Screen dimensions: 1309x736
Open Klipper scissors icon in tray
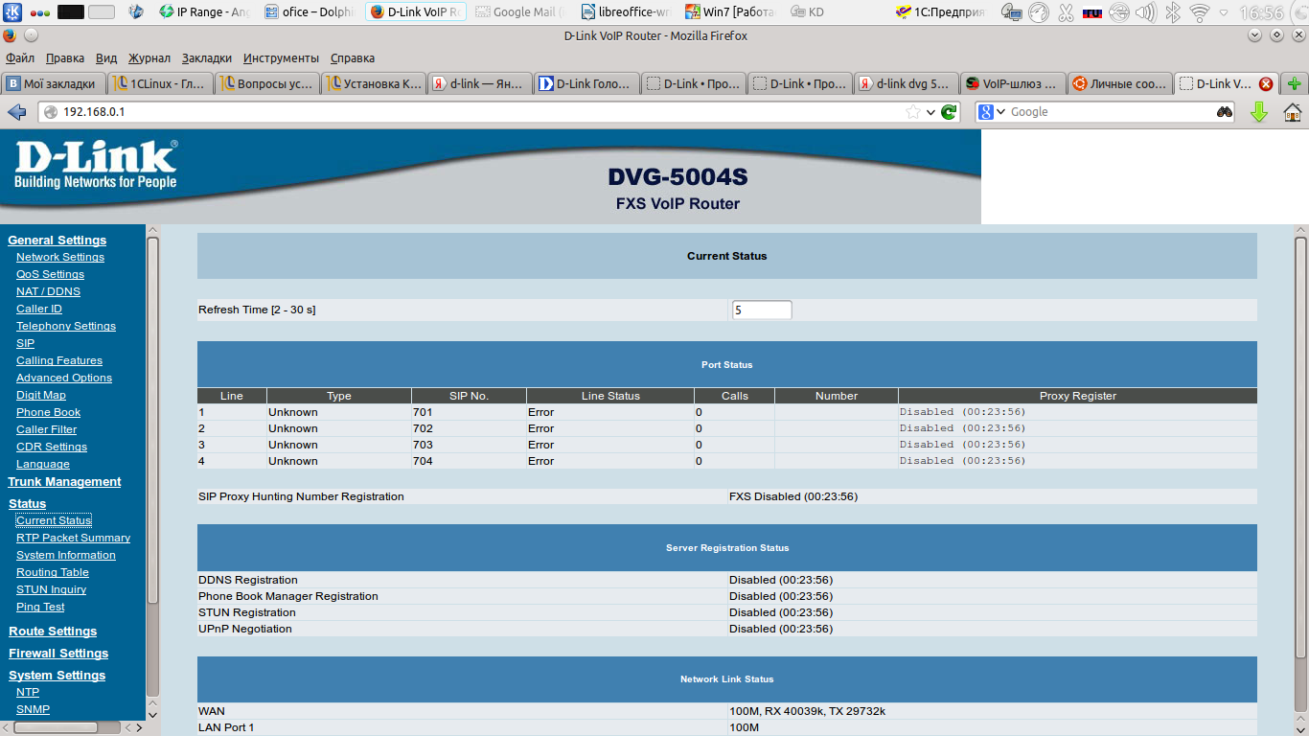coord(1066,12)
